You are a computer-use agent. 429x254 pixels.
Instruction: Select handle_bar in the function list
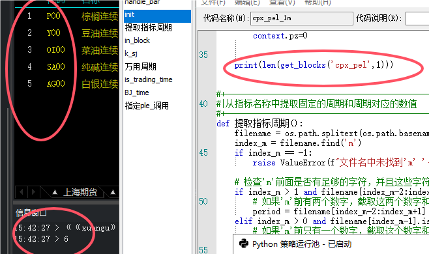point(142,3)
